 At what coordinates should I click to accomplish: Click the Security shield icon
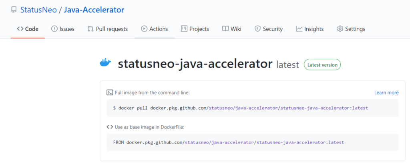click(x=257, y=29)
